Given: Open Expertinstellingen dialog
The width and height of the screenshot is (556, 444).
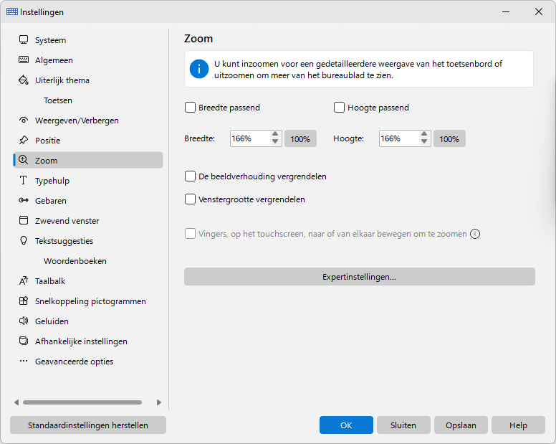Looking at the screenshot, I should (x=359, y=276).
